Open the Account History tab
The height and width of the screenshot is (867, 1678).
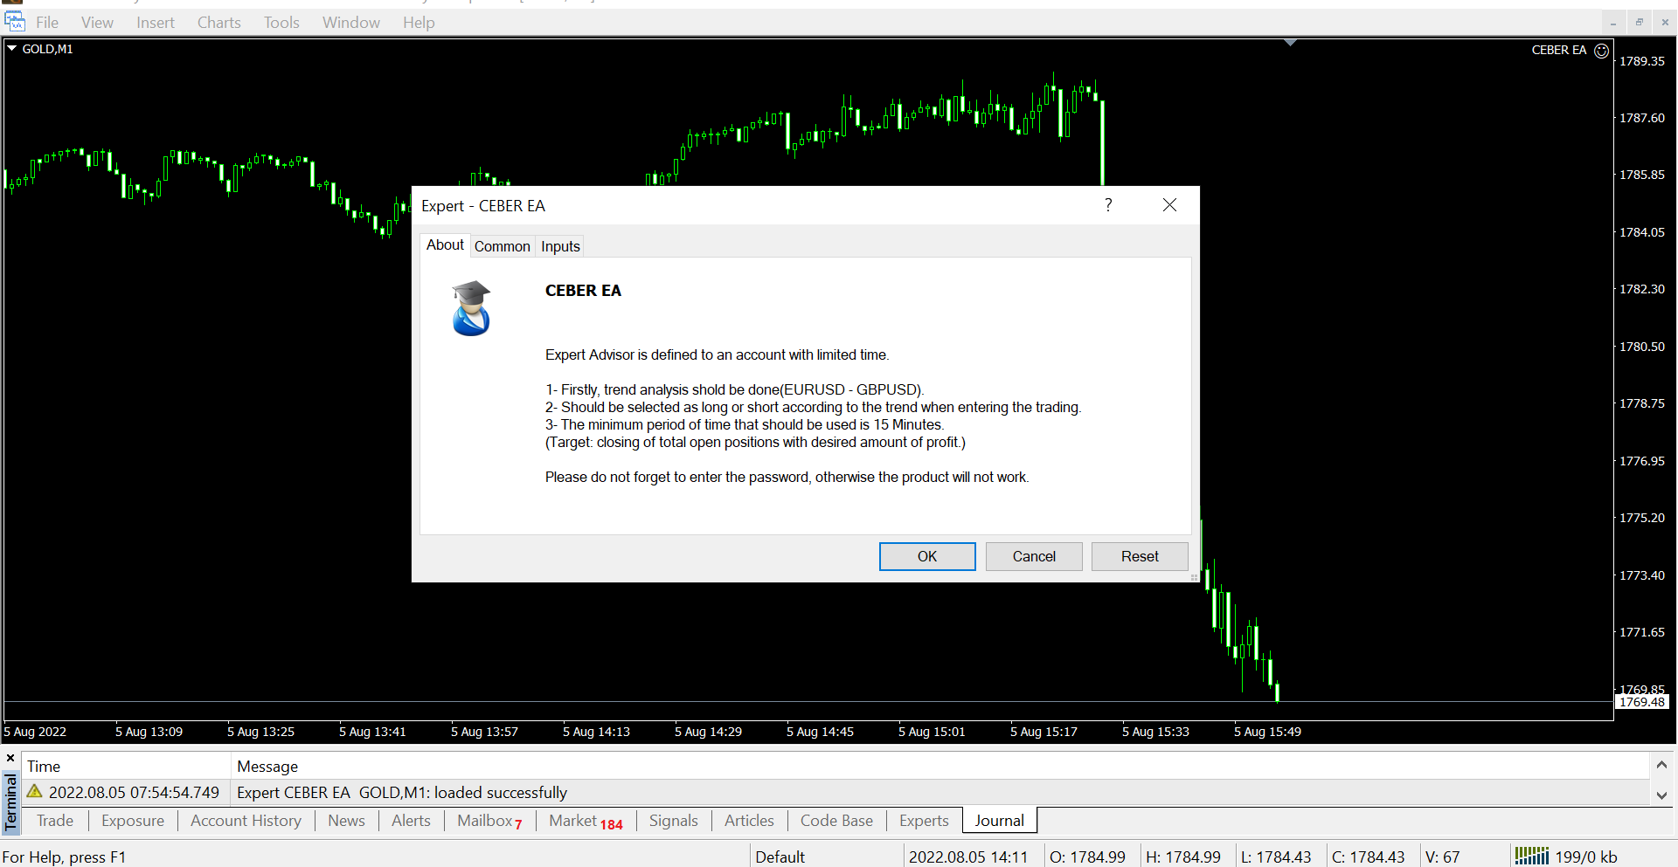[246, 821]
